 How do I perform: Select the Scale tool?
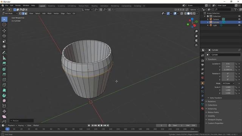pos(4,41)
